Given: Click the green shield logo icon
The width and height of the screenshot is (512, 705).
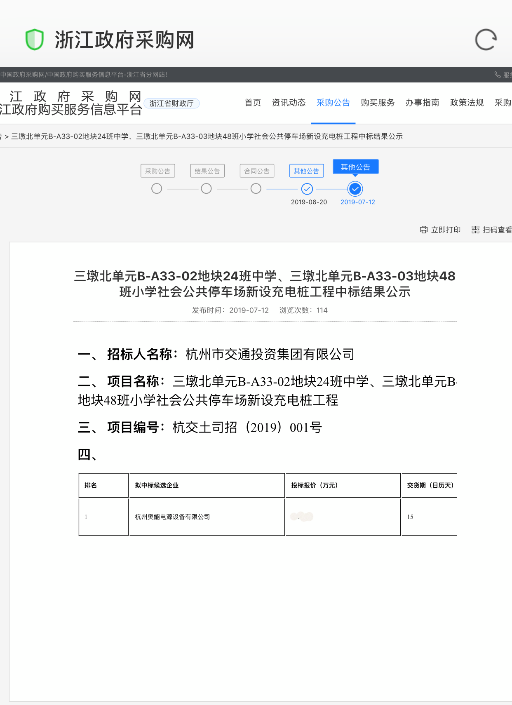Looking at the screenshot, I should [x=34, y=40].
